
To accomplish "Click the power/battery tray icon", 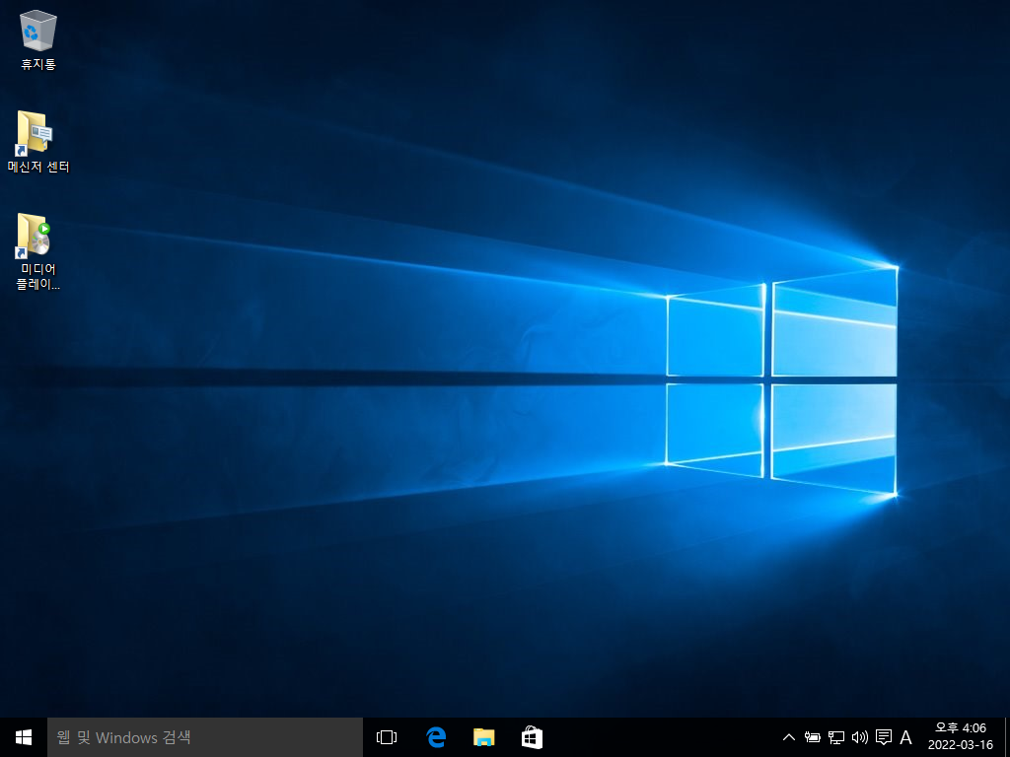I will pyautogui.click(x=813, y=737).
